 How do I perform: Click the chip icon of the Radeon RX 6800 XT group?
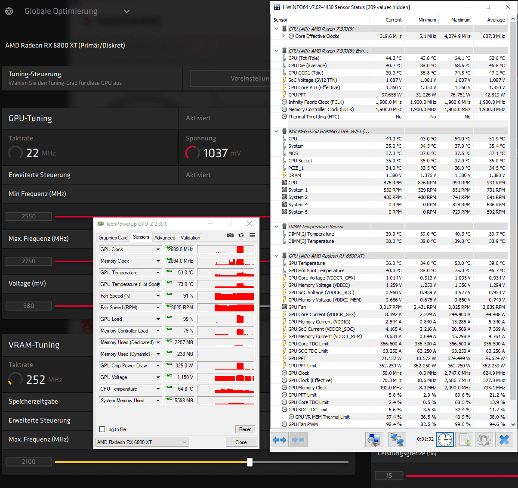pyautogui.click(x=284, y=256)
